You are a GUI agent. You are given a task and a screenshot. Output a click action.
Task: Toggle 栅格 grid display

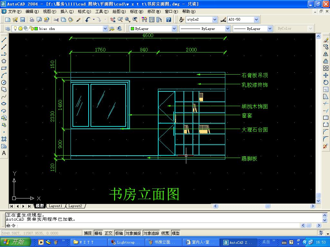click(x=98, y=233)
